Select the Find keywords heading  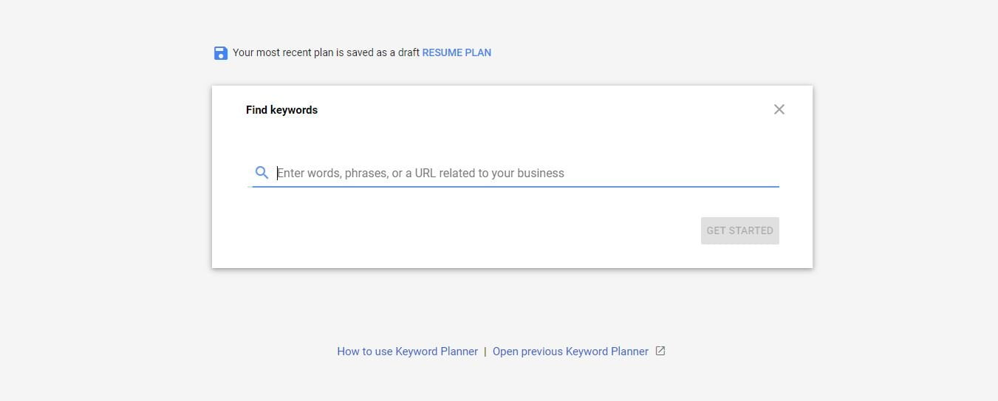pos(281,110)
